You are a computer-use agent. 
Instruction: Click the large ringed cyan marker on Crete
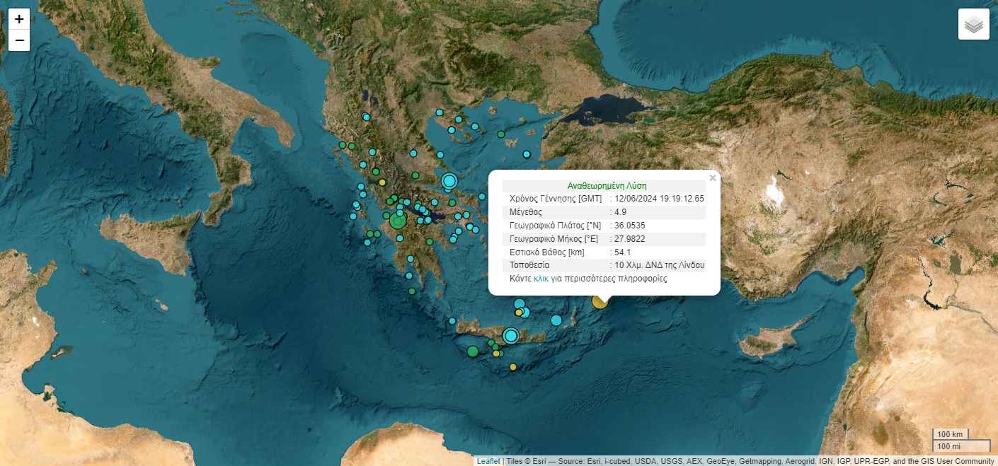(x=510, y=335)
